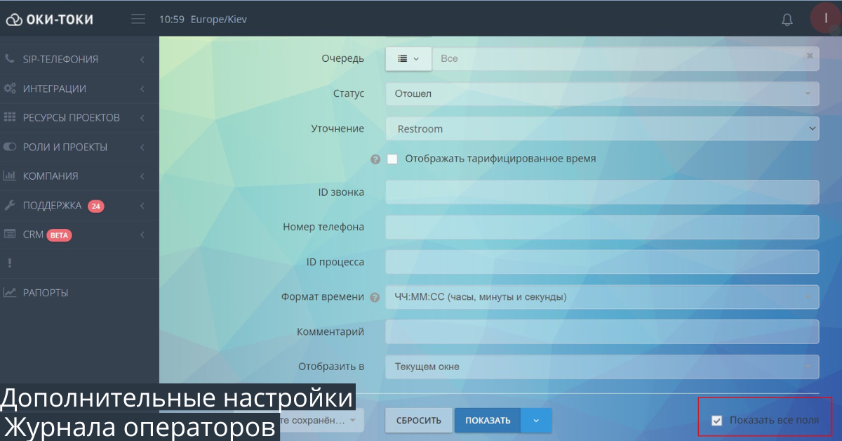Screen dimensions: 842x441
Task: Expand the Компания chevron
Action: pos(142,176)
